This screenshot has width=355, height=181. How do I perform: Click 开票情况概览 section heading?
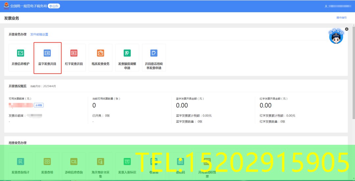[x=18, y=86]
